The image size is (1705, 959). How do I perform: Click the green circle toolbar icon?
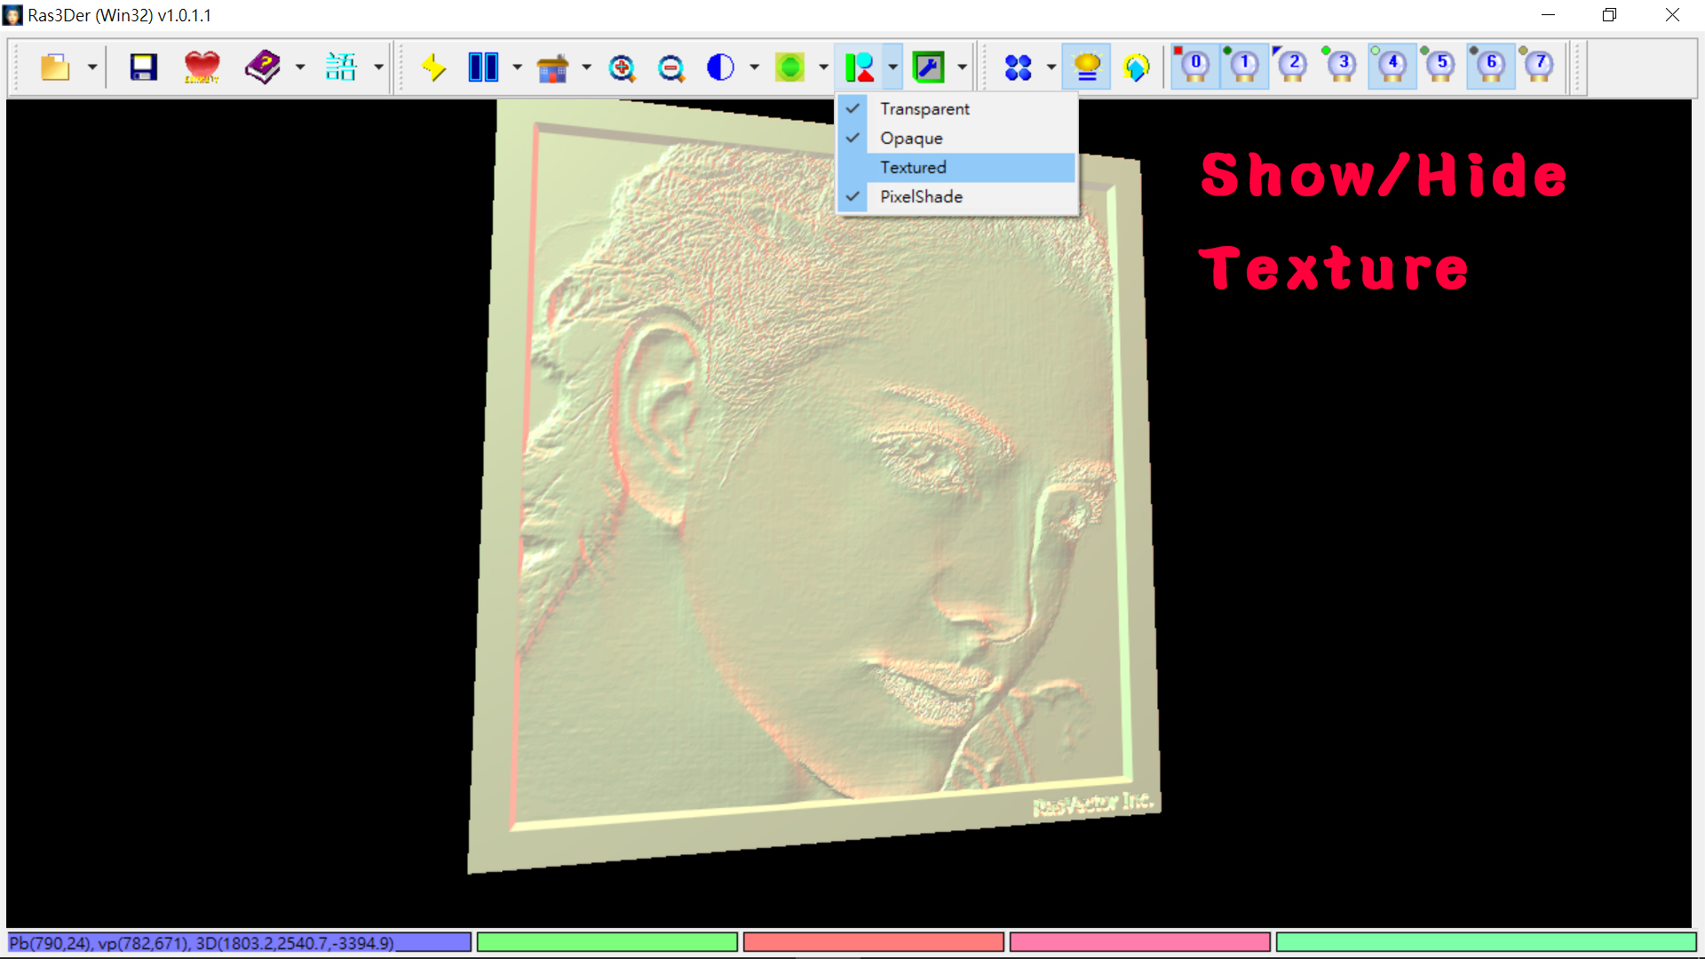pyautogui.click(x=789, y=67)
